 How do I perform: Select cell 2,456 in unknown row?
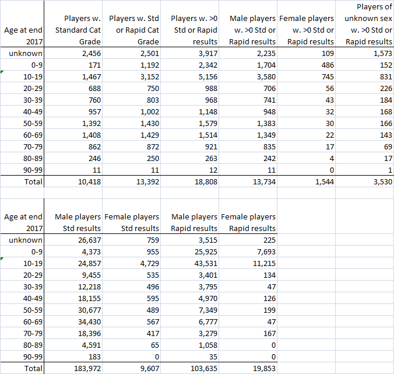[x=73, y=53]
